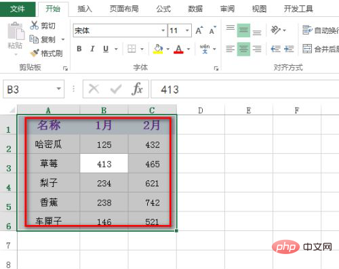This screenshot has height=269, width=339.
Task: Open the borders dropdown arrow
Action: pos(142,49)
